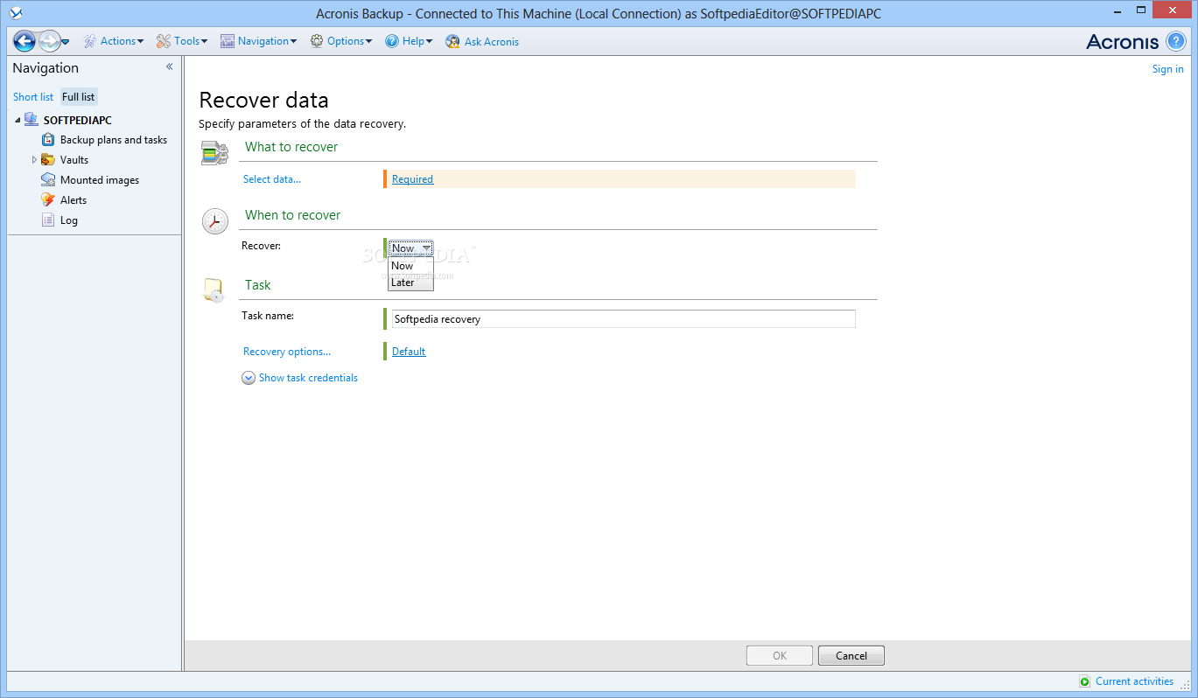This screenshot has height=698, width=1198.
Task: Click the Back navigation arrow button
Action: tap(25, 41)
